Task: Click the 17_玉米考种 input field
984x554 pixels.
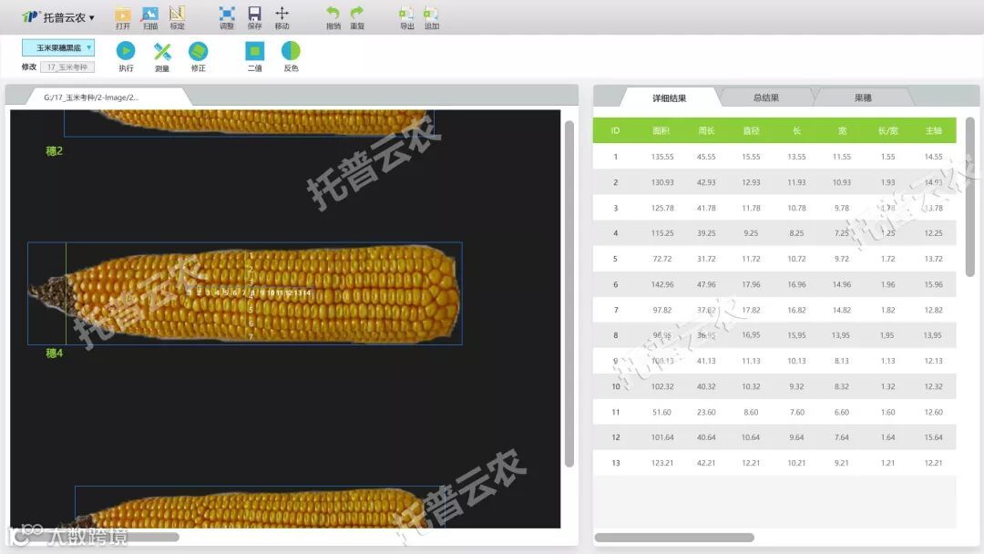Action: (x=67, y=67)
